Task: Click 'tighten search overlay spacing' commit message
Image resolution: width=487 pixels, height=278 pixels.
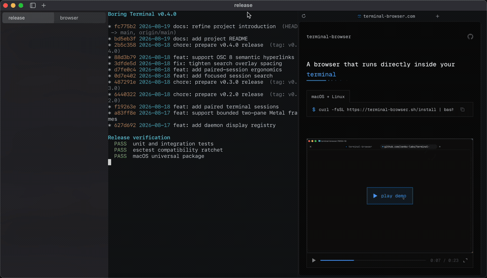Action: point(235,64)
